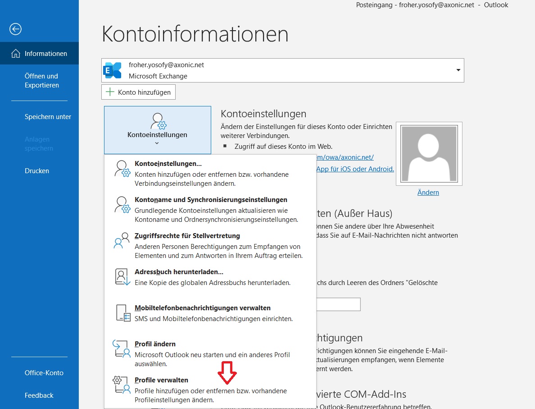The width and height of the screenshot is (535, 409).
Task: Collapse the Kontoeinstellungen dropdown chevron
Action: [157, 143]
